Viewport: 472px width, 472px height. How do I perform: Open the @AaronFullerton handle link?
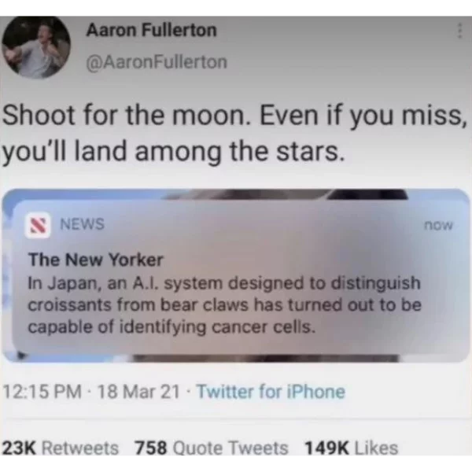pyautogui.click(x=157, y=62)
